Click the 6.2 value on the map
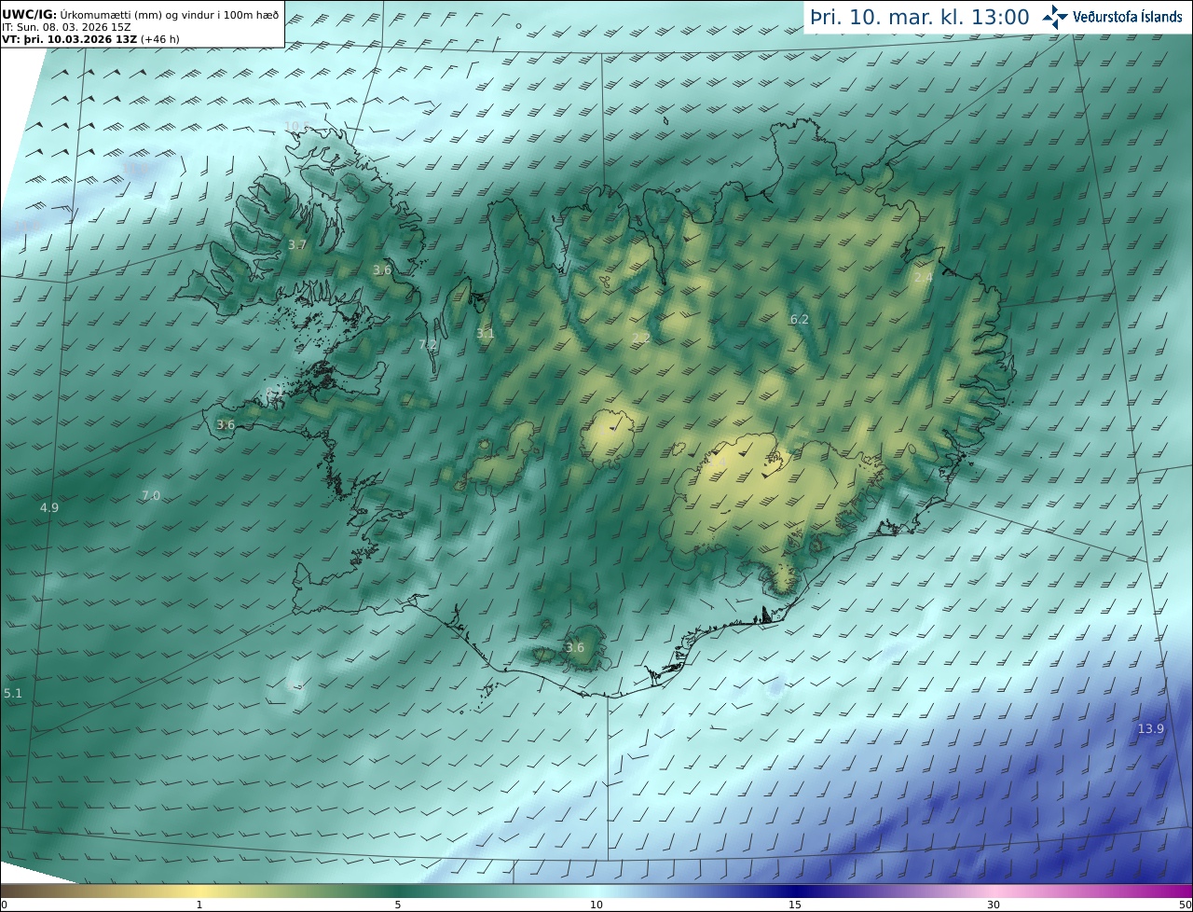1193x912 pixels. coord(799,319)
